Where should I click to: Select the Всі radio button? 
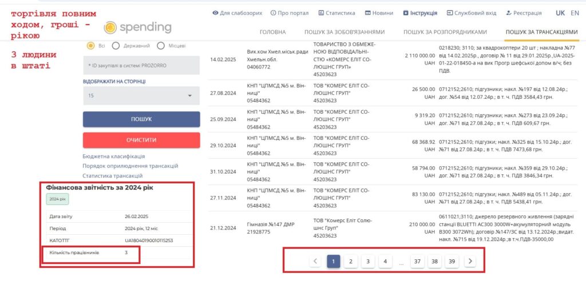[90, 46]
